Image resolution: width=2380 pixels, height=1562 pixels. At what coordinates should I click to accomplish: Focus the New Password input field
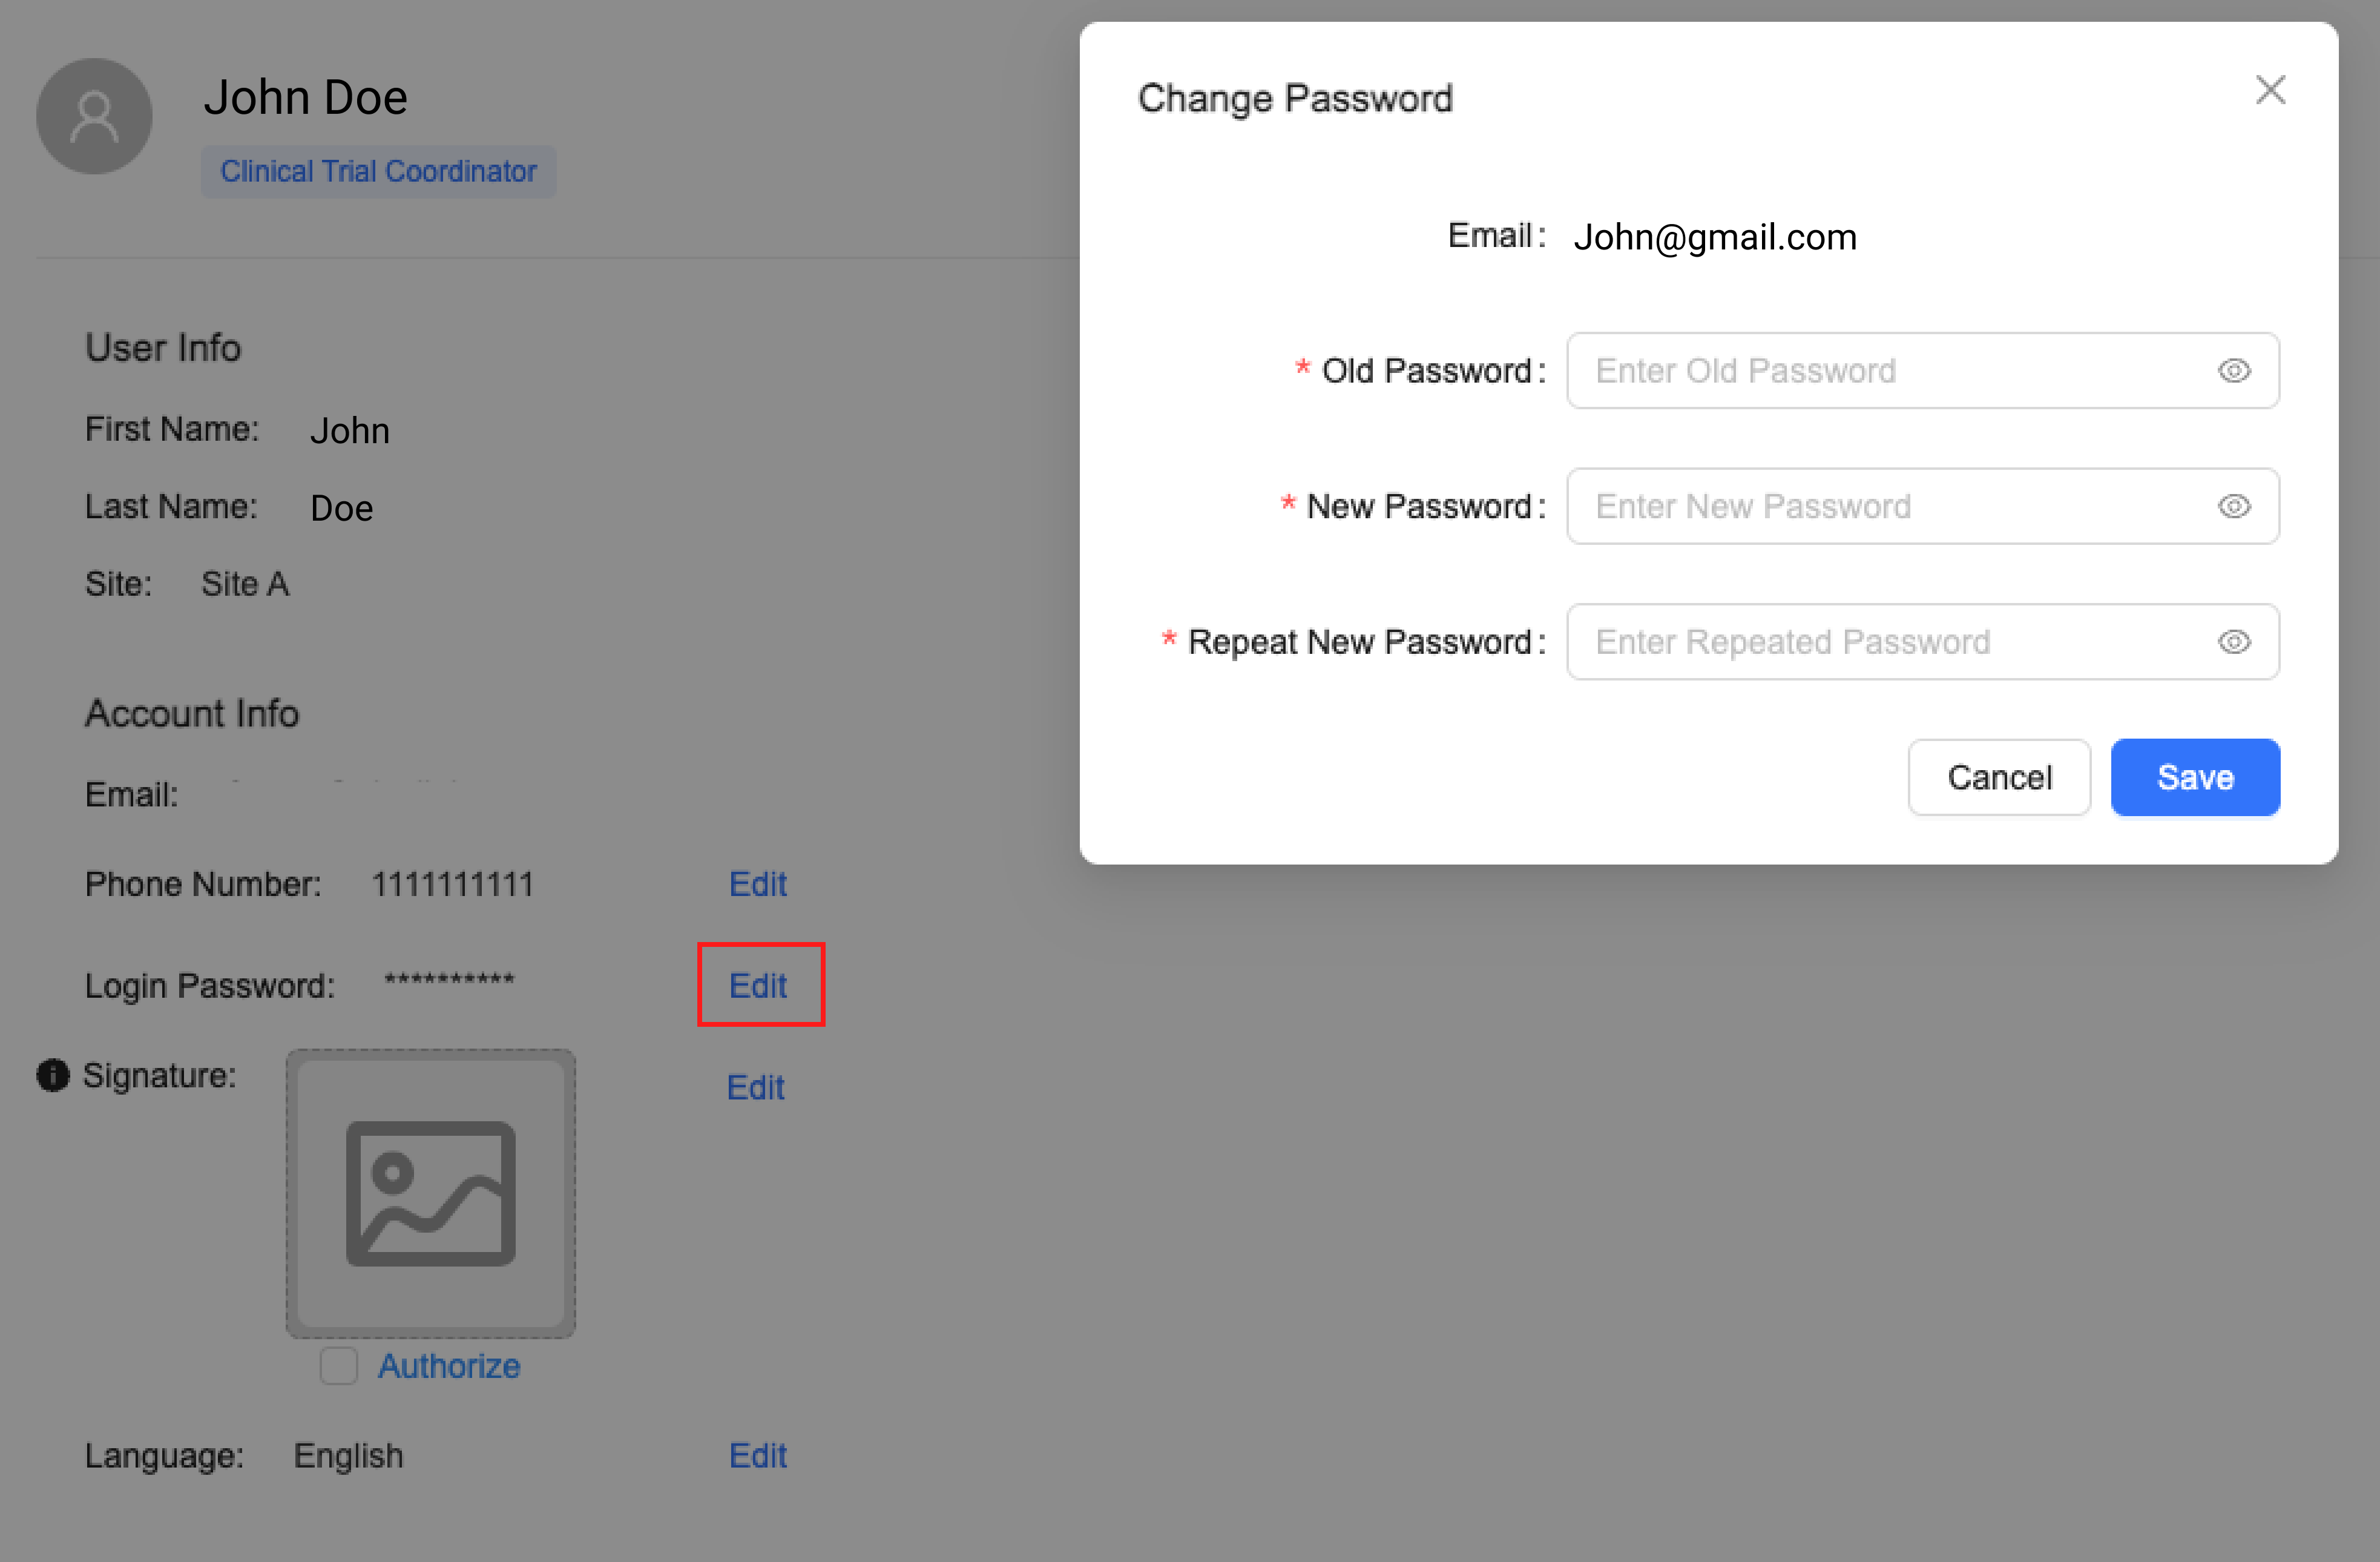(x=1923, y=506)
